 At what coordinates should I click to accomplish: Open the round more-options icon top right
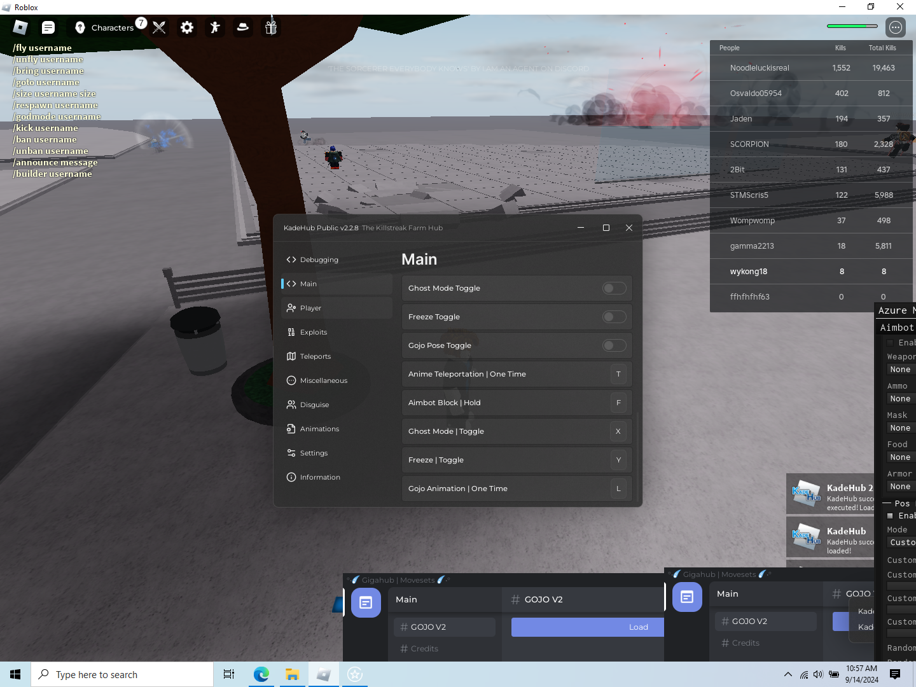click(896, 27)
